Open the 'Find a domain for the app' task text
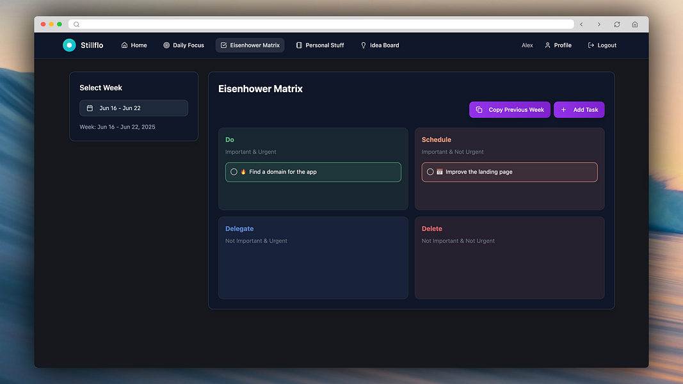683x384 pixels. [283, 172]
